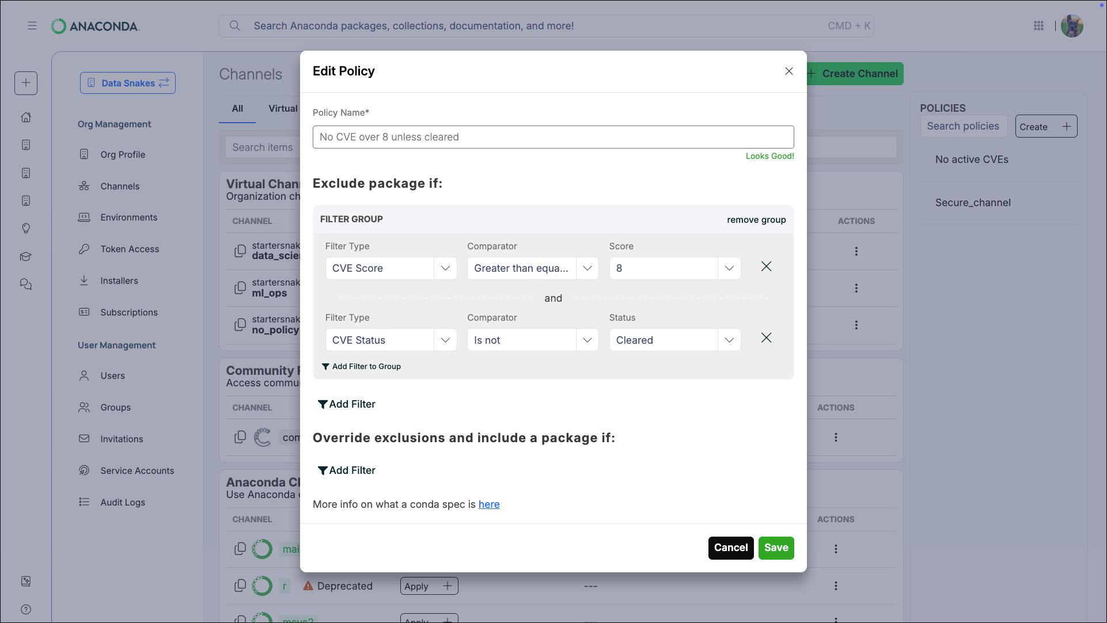The width and height of the screenshot is (1107, 623).
Task: Select the Home icon in the sidebar
Action: pyautogui.click(x=26, y=117)
